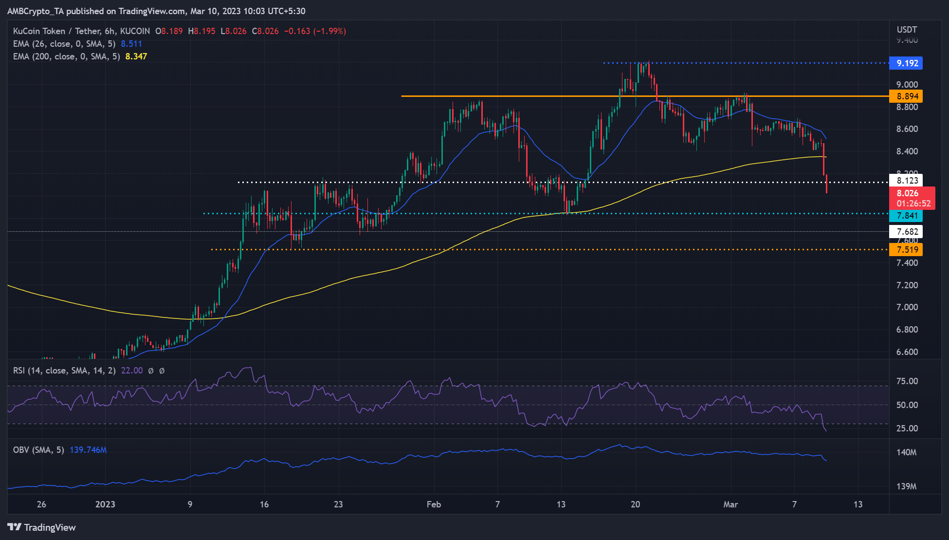The image size is (949, 540).
Task: Click the EMA 26 value 8.511
Action: click(x=131, y=44)
